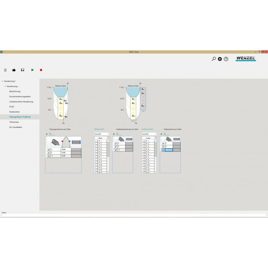The height and width of the screenshot is (268, 268).
Task: Check tooth # 8 in Zahn list
Action: tap(96, 160)
